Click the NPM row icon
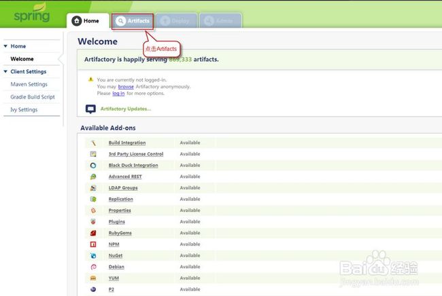 [x=93, y=244]
